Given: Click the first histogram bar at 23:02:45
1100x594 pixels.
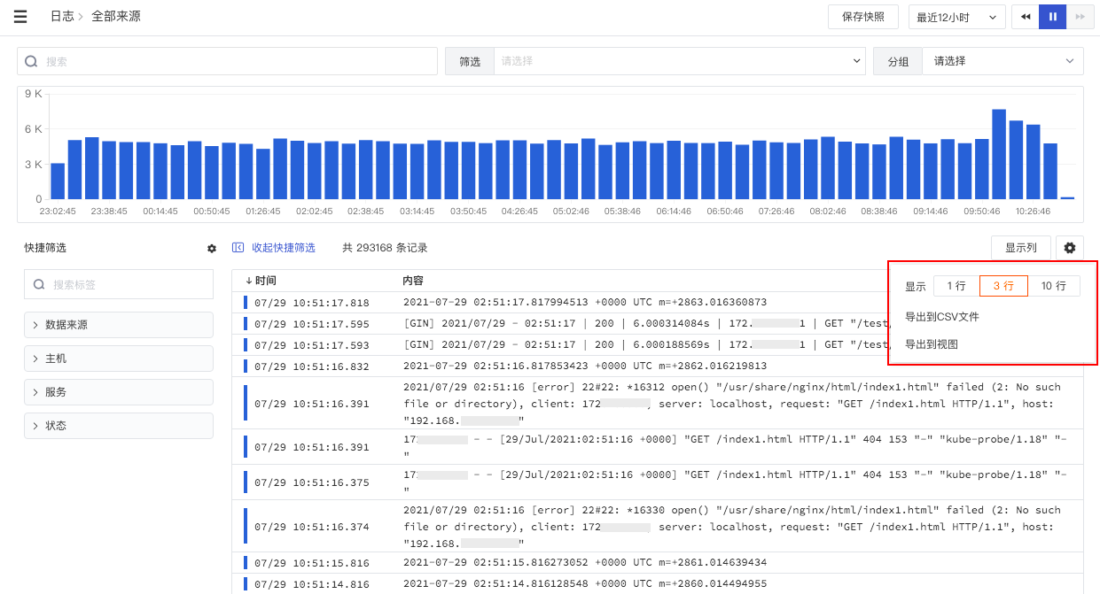Looking at the screenshot, I should click(x=58, y=181).
